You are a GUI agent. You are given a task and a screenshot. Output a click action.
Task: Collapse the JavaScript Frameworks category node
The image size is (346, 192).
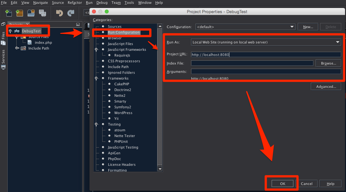(96, 50)
